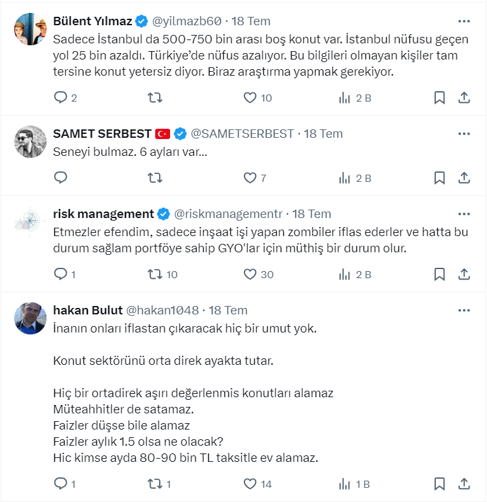487x502 pixels.
Task: Like hakan Bulut's tweet
Action: [x=250, y=483]
